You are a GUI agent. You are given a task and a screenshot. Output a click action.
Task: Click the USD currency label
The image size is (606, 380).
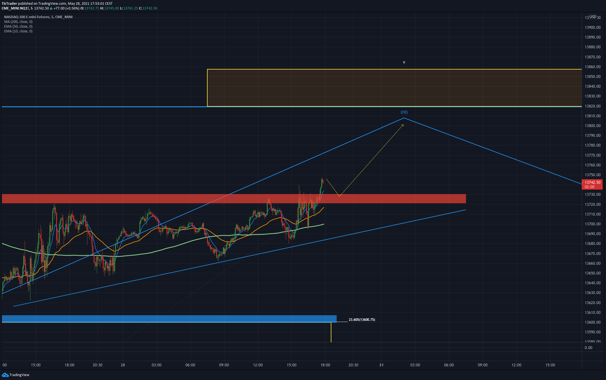point(593,17)
